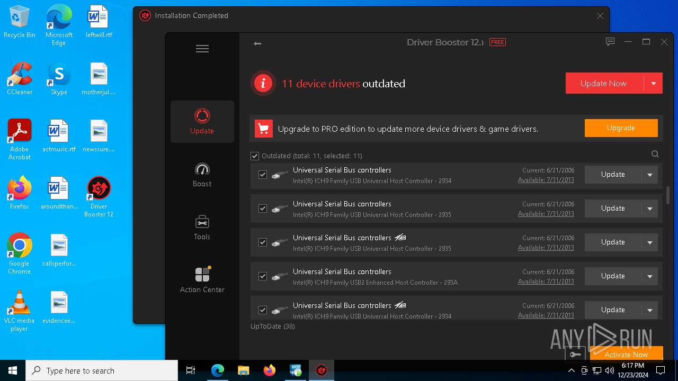Click the taskbar search box
This screenshot has height=381, width=678.
(x=102, y=370)
